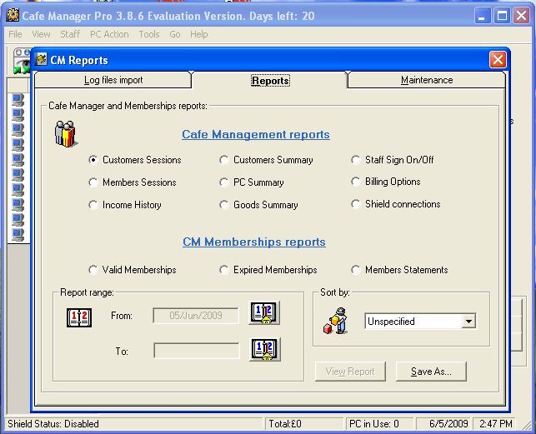Select Income History report
The width and height of the screenshot is (536, 434).
point(125,205)
